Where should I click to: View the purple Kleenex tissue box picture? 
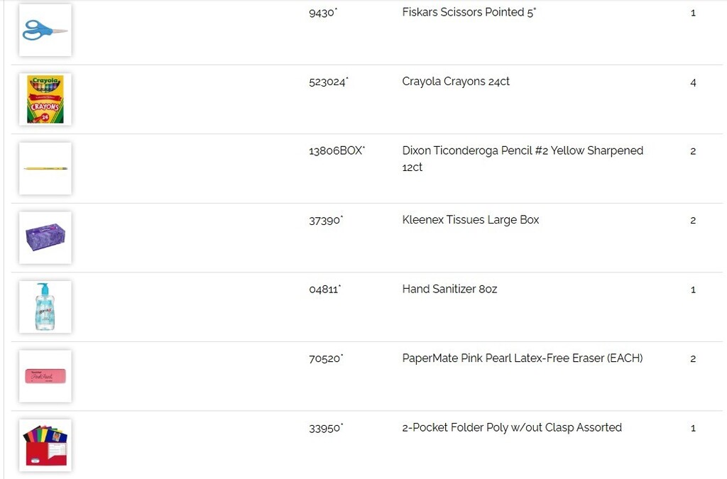point(45,238)
